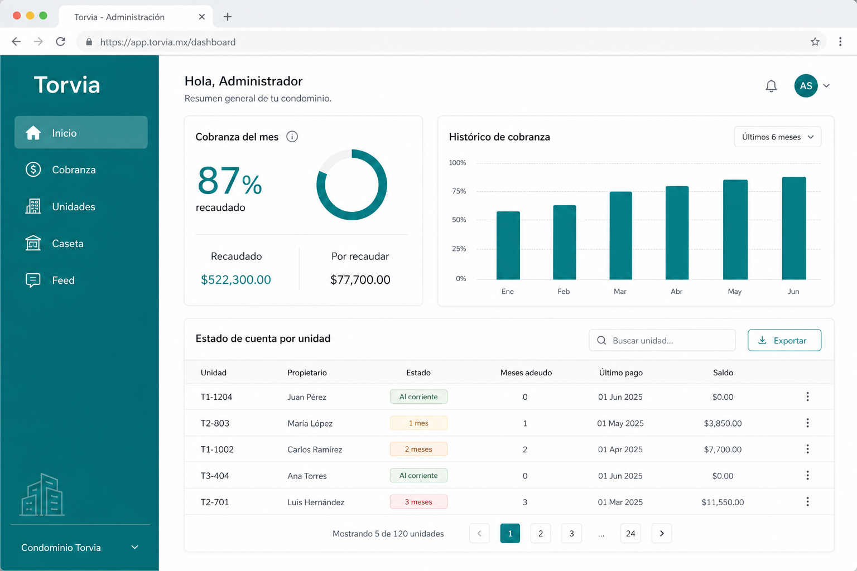Screen dimensions: 857x571
Task: Go to previous page of units
Action: coord(479,534)
